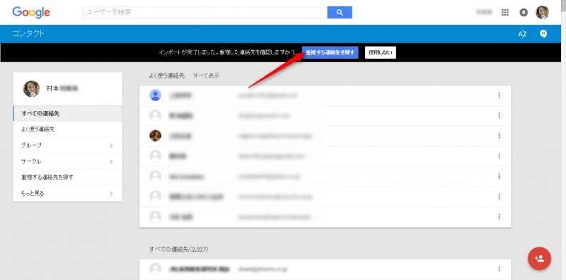566x280 pixels.
Task: Open the more options for the second frequent contact
Action: pos(499,115)
